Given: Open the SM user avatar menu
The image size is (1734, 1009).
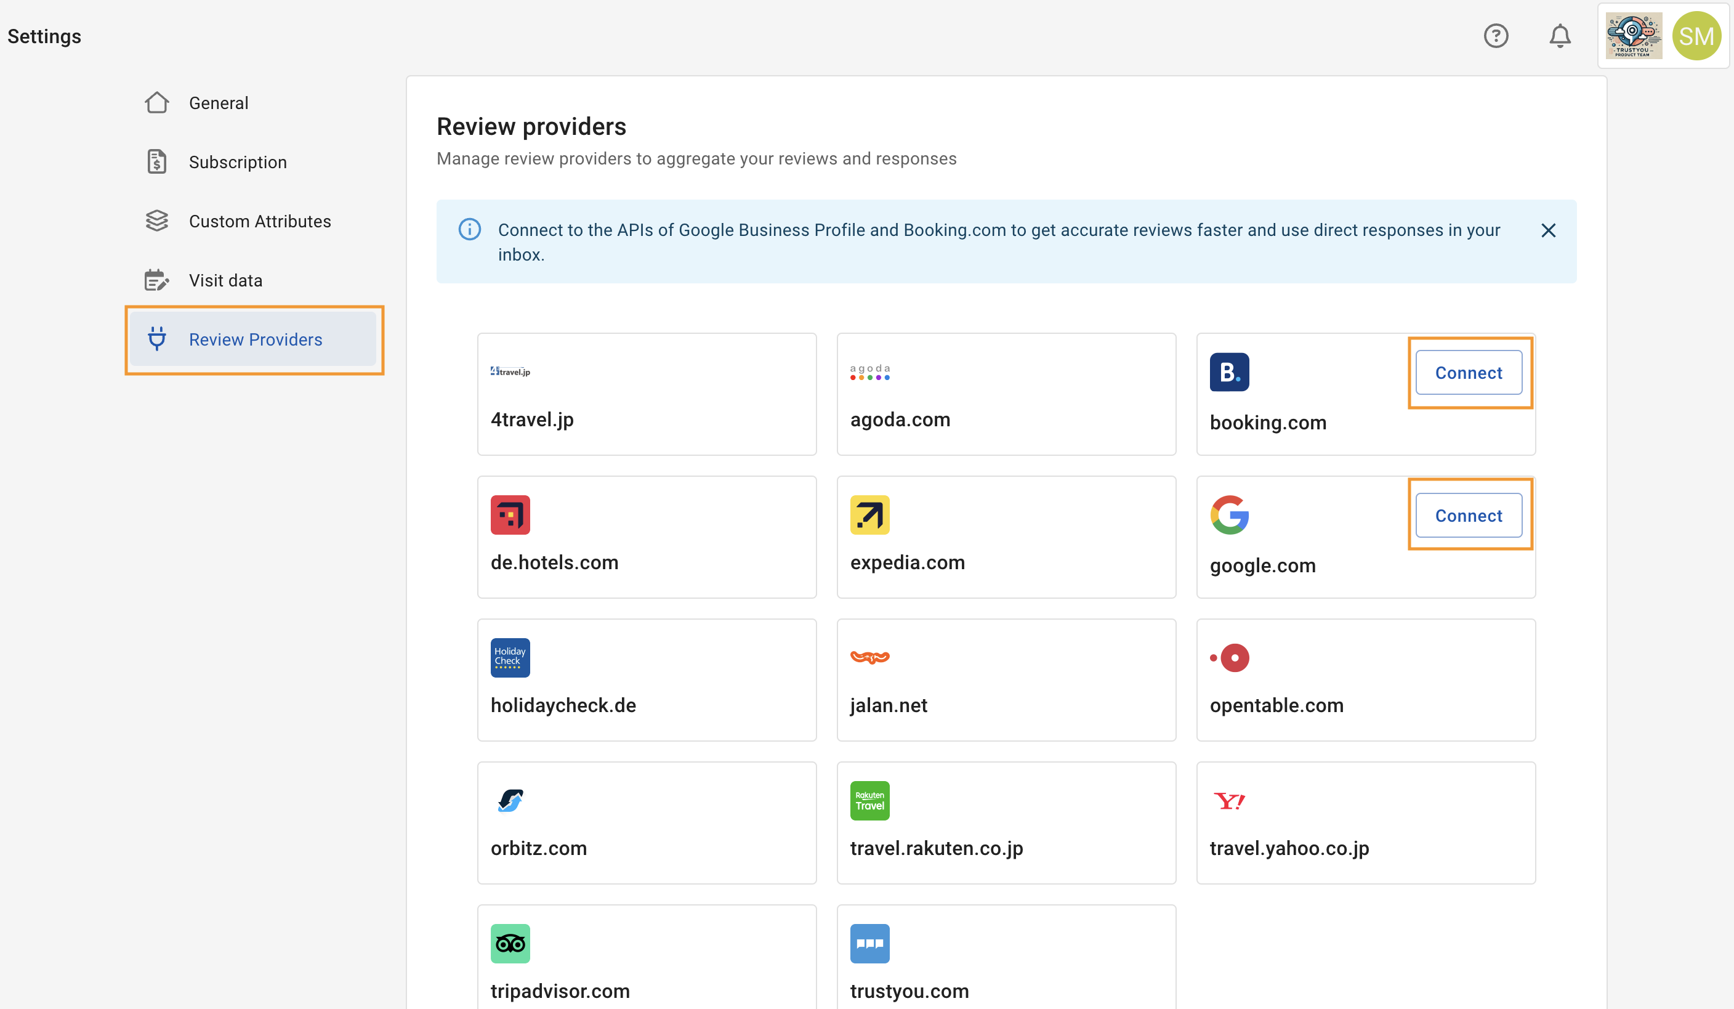Looking at the screenshot, I should coord(1696,36).
